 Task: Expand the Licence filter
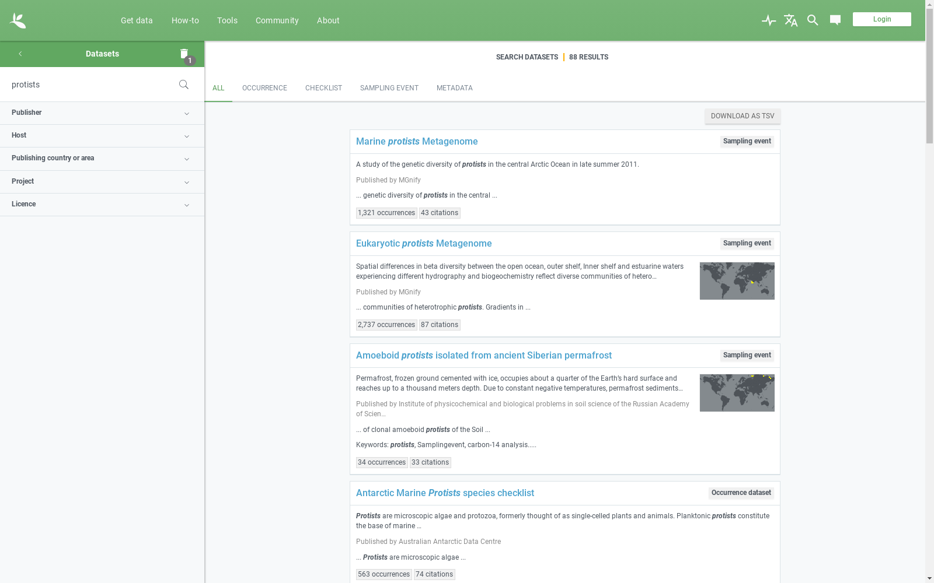(x=102, y=205)
